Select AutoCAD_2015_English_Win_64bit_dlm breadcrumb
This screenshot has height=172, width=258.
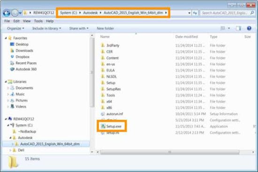pos(133,13)
